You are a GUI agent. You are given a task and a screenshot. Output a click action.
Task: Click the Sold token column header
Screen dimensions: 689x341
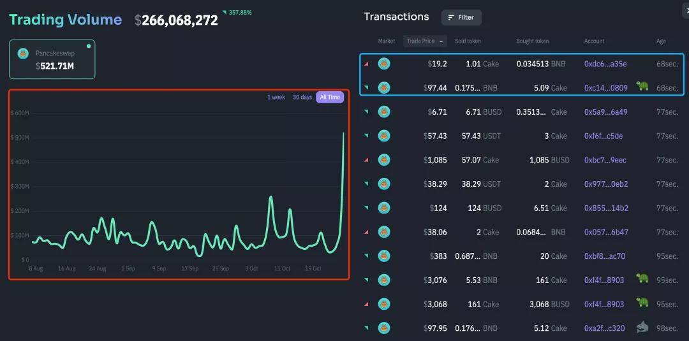[x=468, y=41]
